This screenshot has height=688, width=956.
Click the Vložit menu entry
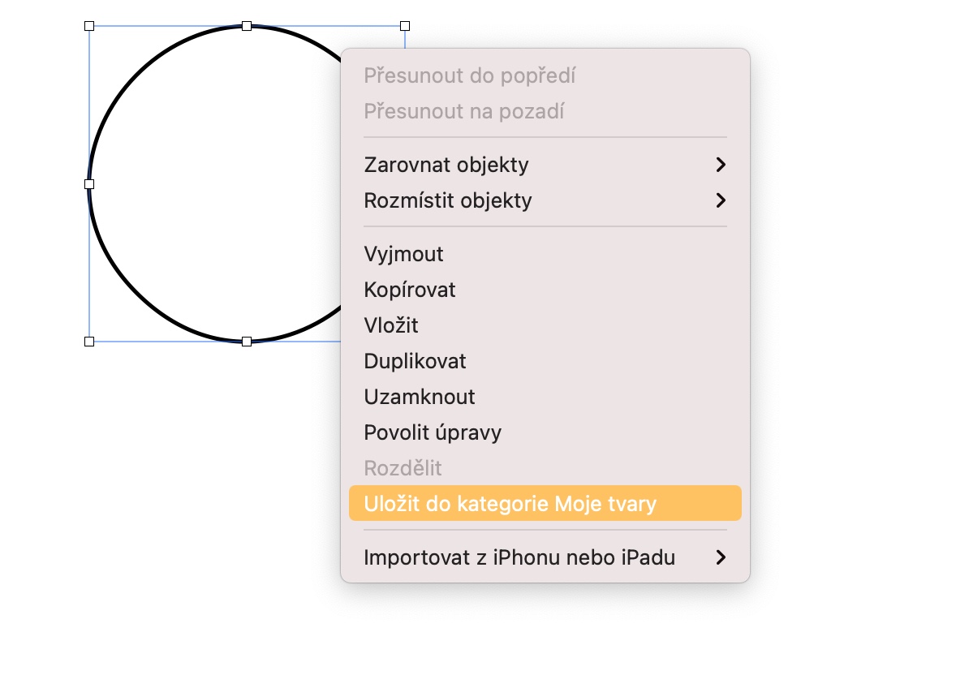(x=391, y=325)
